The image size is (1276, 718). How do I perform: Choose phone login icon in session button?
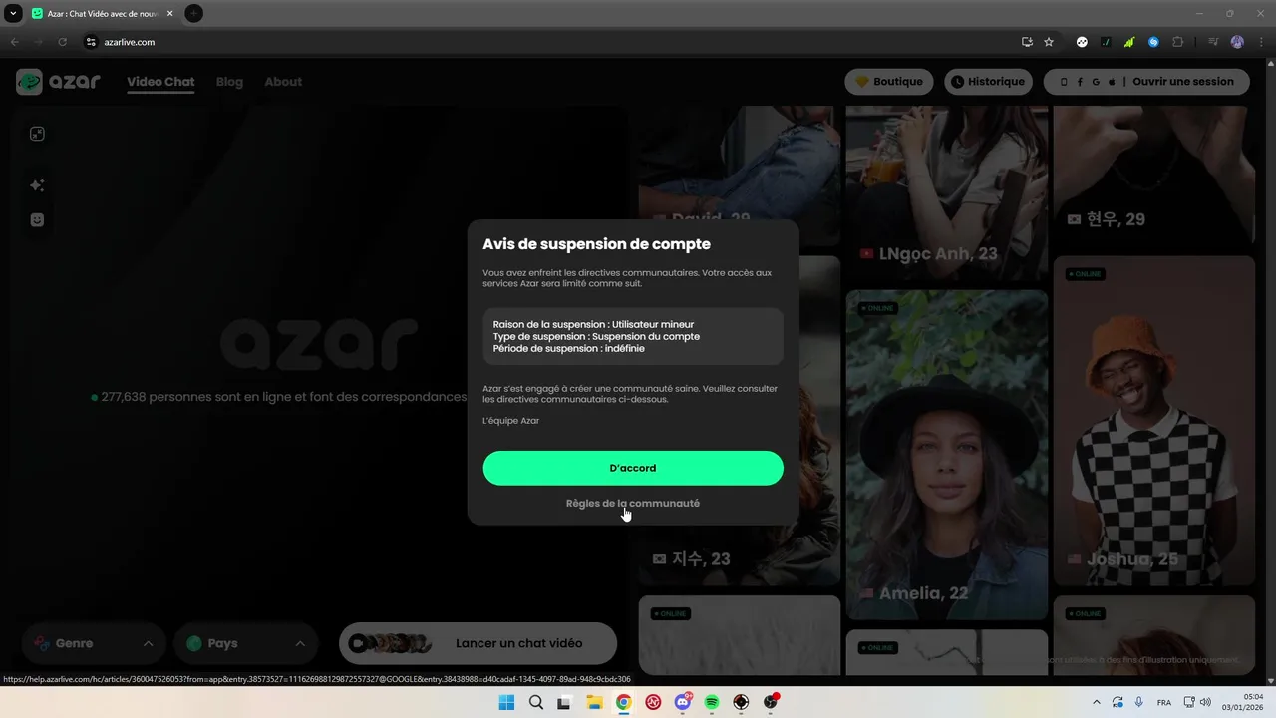point(1064,82)
